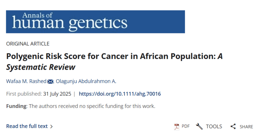
Task: Click the "First published:" label text
Action: point(24,94)
